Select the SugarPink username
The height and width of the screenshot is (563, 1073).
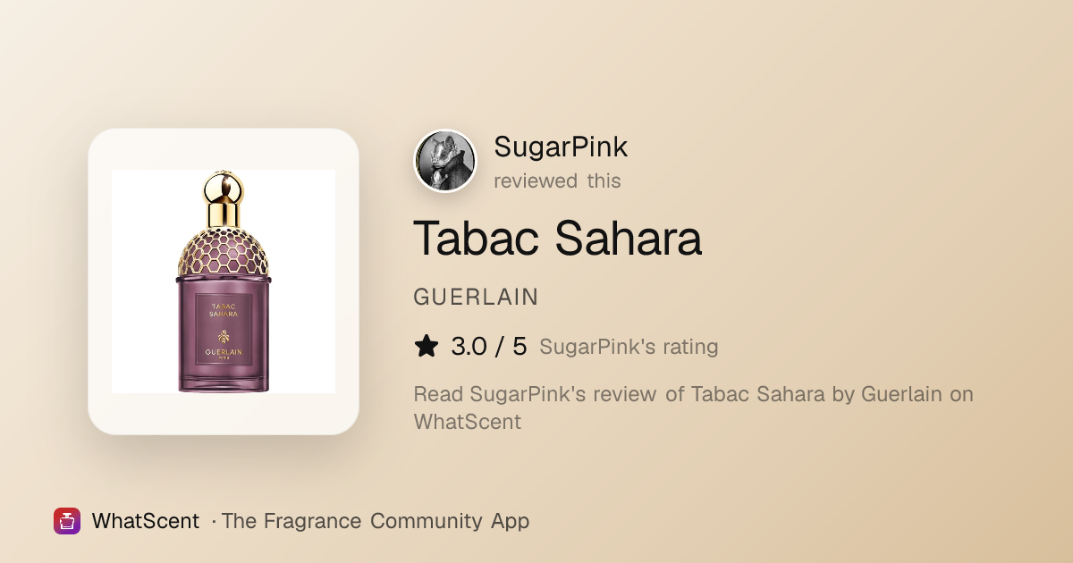point(561,147)
